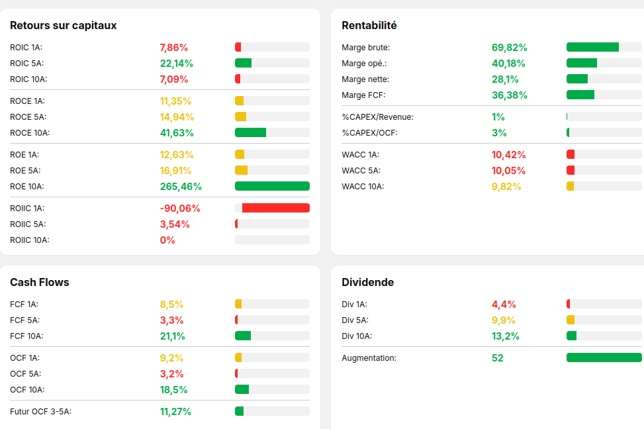This screenshot has height=429, width=644.
Task: Select the Retours sur capitaux heading
Action: [64, 25]
